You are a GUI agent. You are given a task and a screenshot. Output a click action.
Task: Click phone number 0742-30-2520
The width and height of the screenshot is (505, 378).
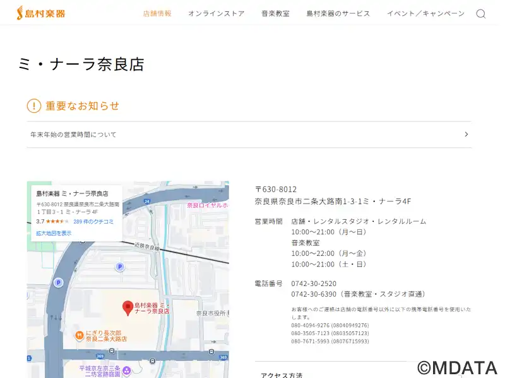point(314,283)
